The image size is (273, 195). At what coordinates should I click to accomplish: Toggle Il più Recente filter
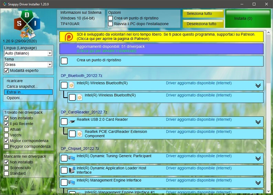pyautogui.click(x=6, y=124)
